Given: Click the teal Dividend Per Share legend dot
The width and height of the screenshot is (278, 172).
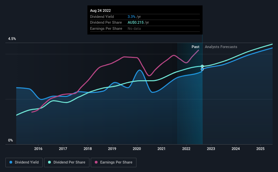Looking at the screenshot, I should (x=49, y=162).
